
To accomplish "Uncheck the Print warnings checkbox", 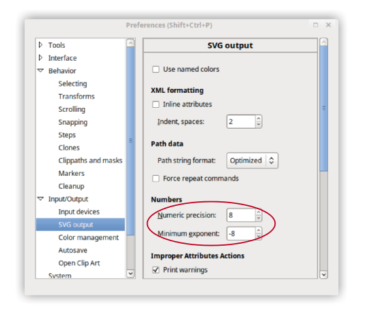I will pyautogui.click(x=156, y=270).
